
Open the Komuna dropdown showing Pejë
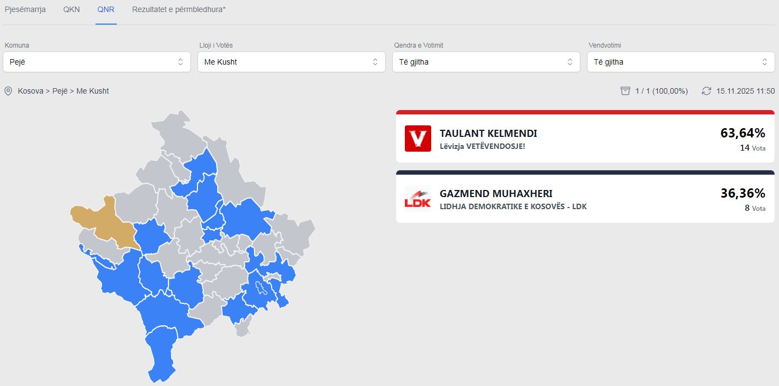tap(97, 62)
